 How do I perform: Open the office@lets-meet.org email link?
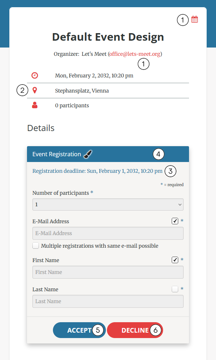pyautogui.click(x=135, y=54)
